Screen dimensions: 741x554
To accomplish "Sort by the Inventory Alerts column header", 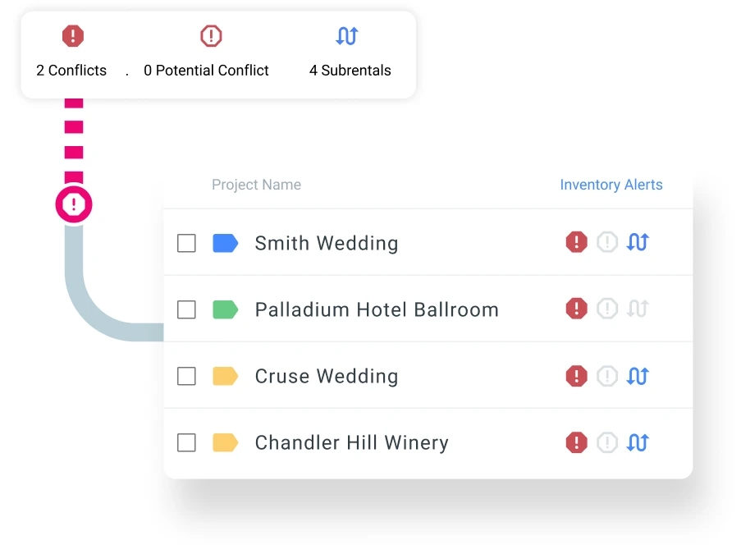I will pos(611,185).
